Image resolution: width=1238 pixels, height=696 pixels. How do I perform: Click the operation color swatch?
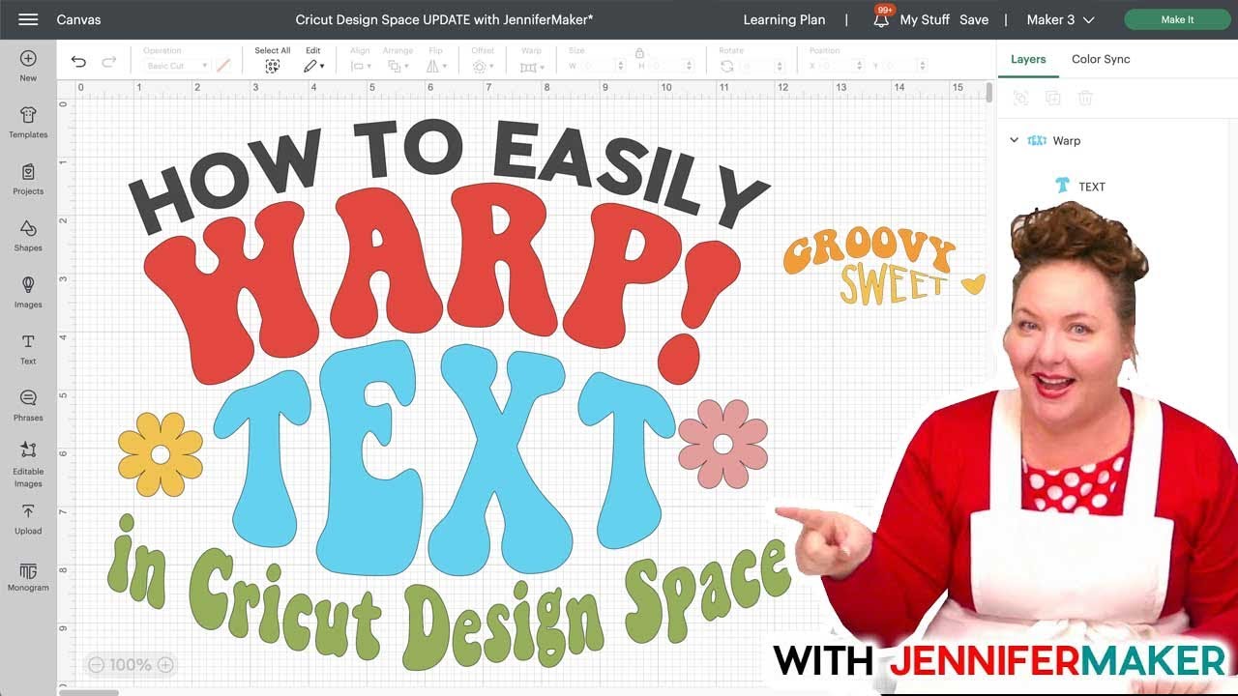223,66
